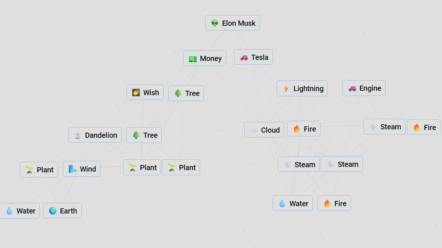Select the water droplet icon on bottom-left Water

(x=9, y=211)
